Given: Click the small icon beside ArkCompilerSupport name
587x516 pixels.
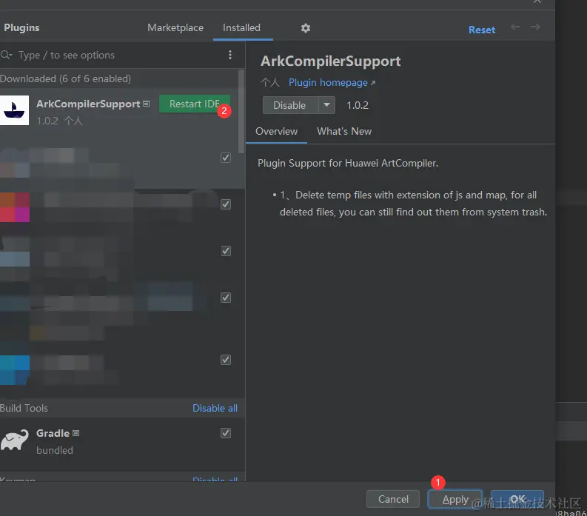Looking at the screenshot, I should point(147,104).
